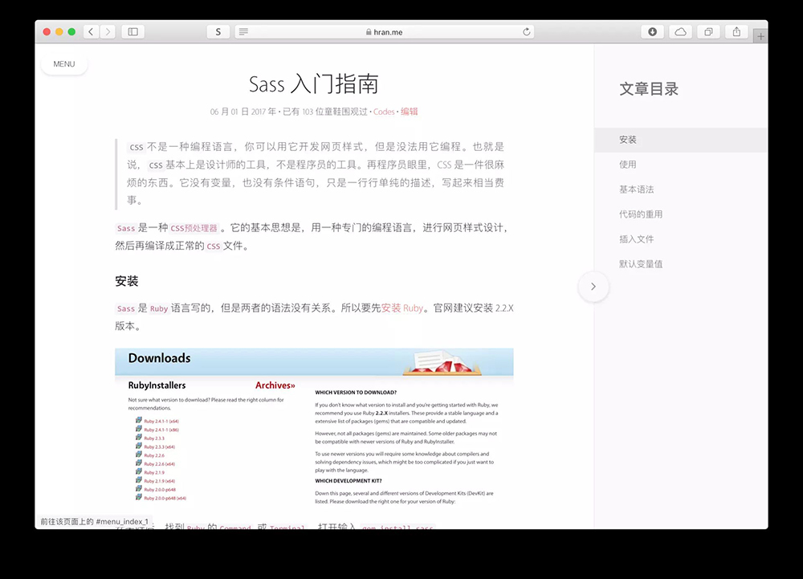Viewport: 803px width, 579px height.
Task: Open a new tab with the plus button
Action: (760, 35)
